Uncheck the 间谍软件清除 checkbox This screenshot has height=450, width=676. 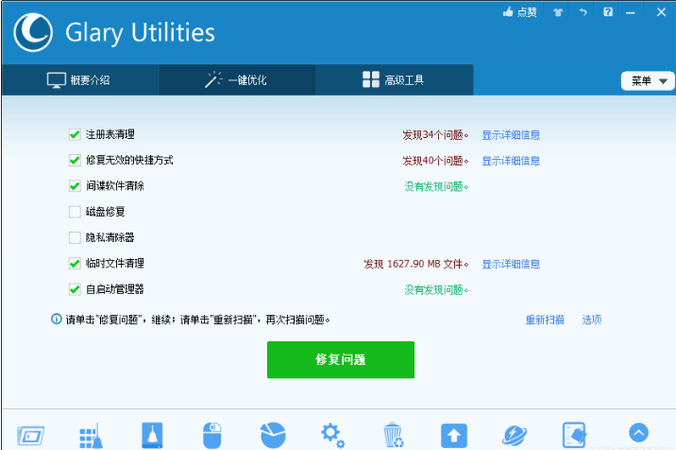pyautogui.click(x=75, y=186)
